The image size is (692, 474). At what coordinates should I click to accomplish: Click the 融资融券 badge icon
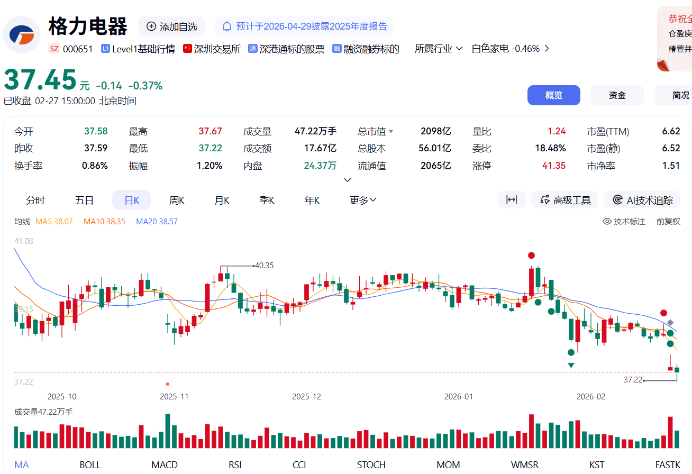click(x=337, y=49)
